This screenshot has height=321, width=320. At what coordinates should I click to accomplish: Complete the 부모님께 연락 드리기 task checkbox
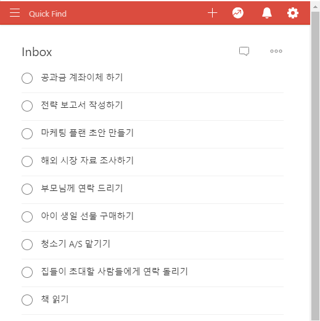27,189
